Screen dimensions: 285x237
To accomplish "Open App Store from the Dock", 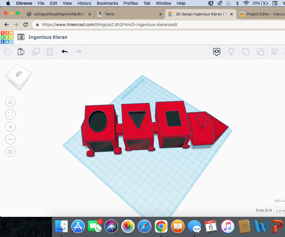I will (78, 226).
